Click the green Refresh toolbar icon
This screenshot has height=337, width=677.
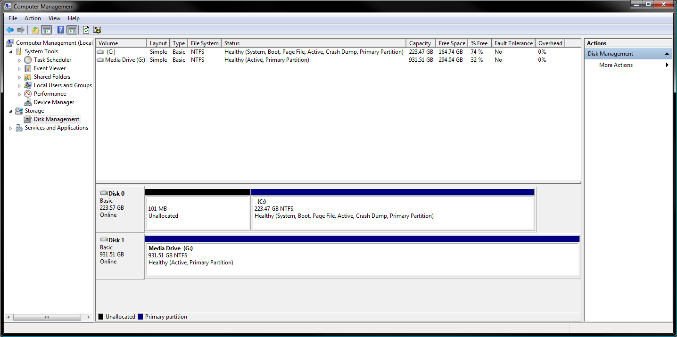click(x=86, y=30)
